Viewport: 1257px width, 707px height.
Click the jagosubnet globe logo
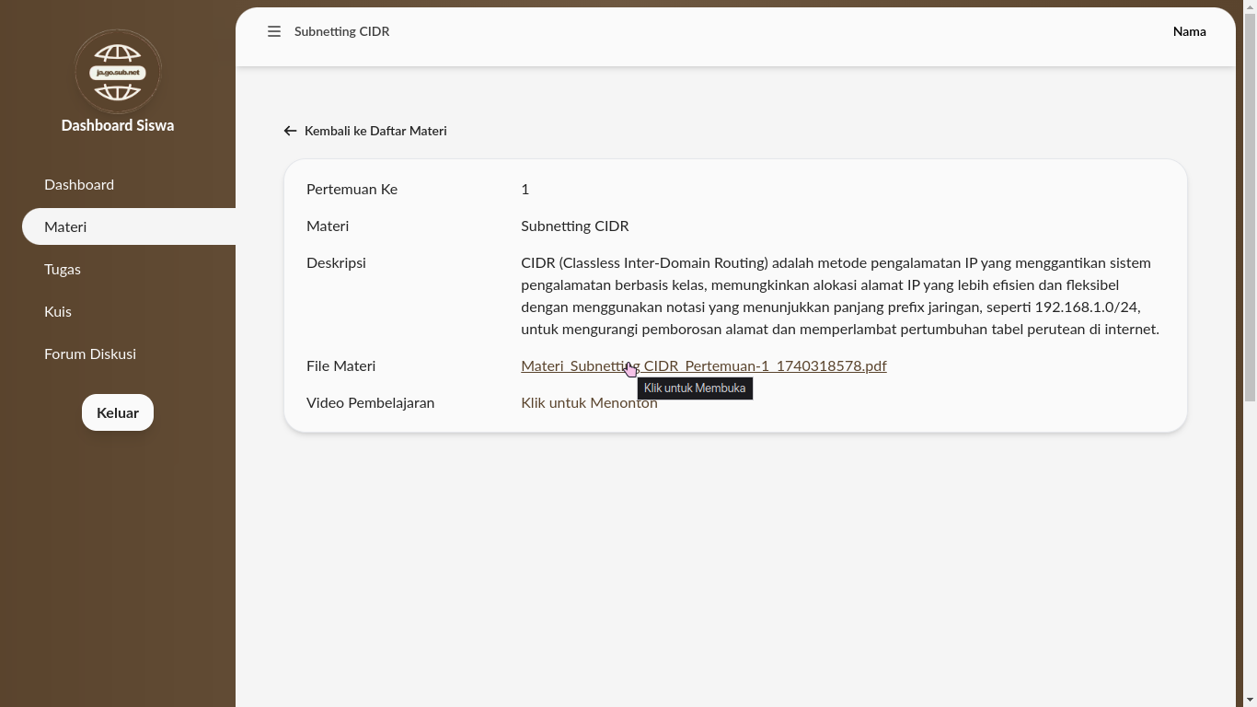coord(118,72)
